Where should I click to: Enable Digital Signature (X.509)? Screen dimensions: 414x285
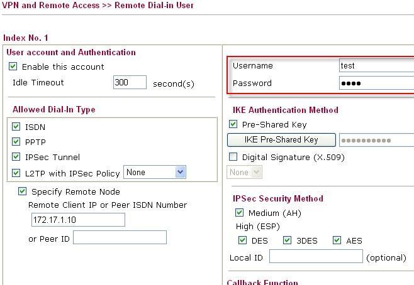(x=233, y=157)
